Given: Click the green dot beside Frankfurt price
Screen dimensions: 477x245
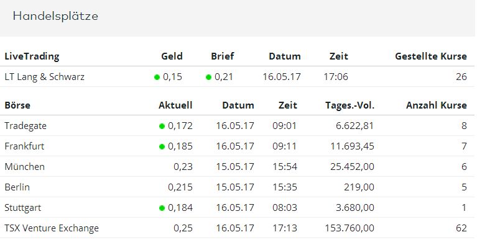Looking at the screenshot, I should point(162,147).
